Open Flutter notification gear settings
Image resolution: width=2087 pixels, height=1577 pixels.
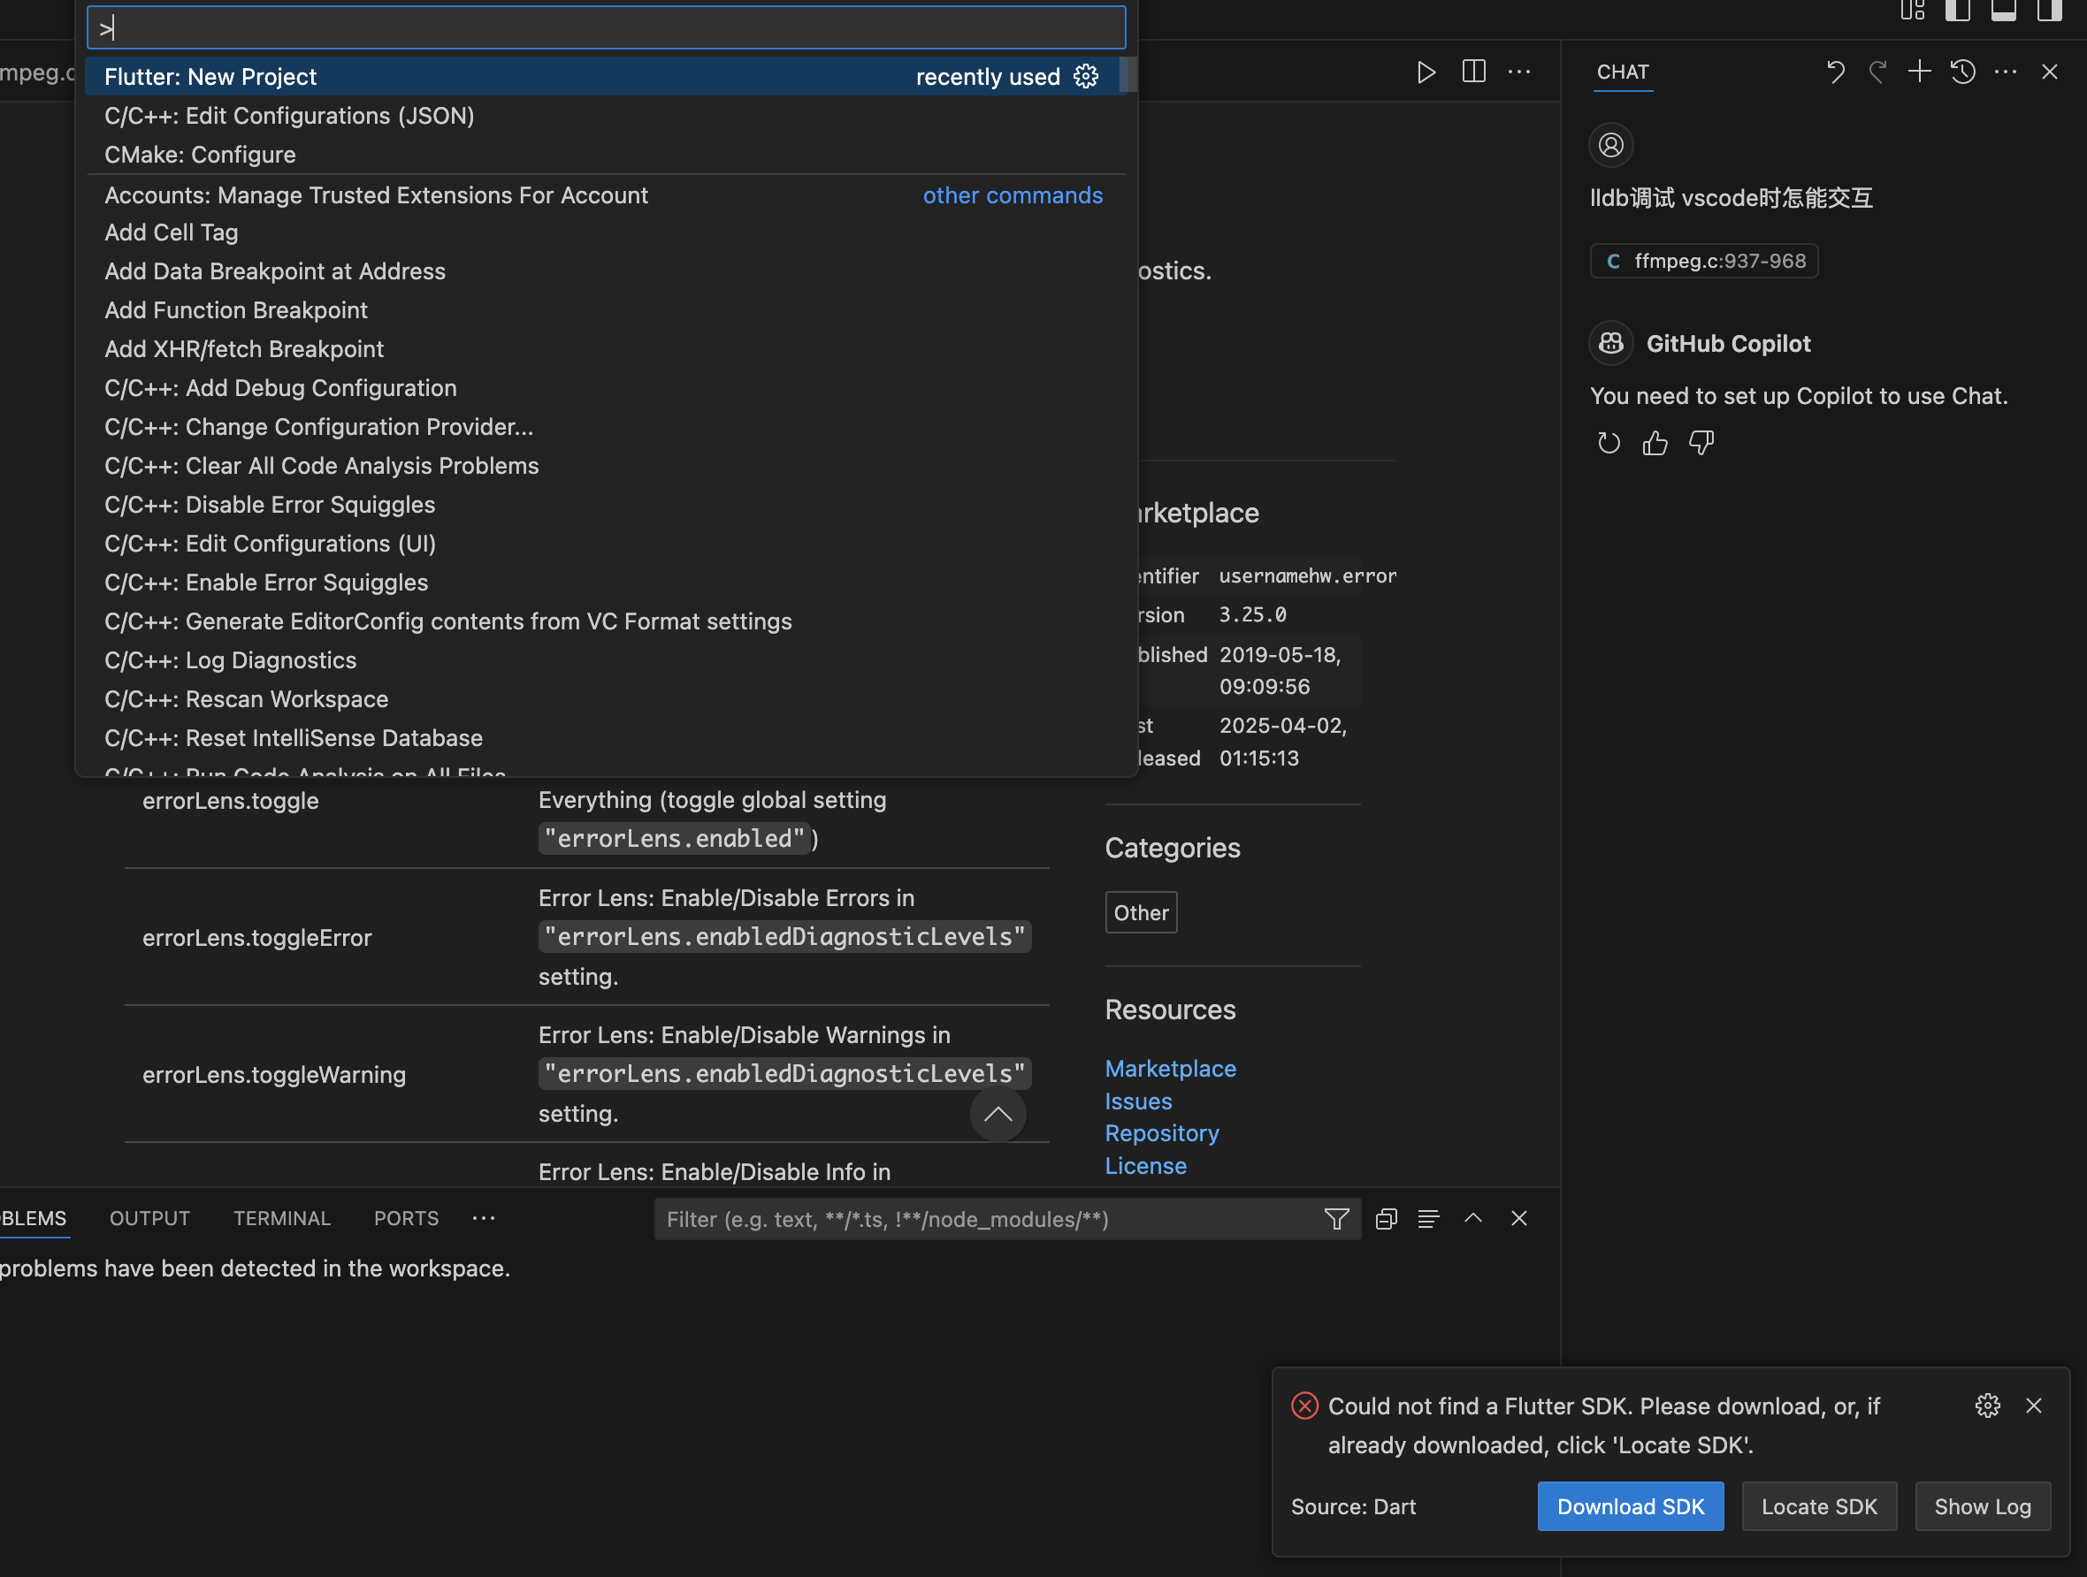pos(1987,1406)
